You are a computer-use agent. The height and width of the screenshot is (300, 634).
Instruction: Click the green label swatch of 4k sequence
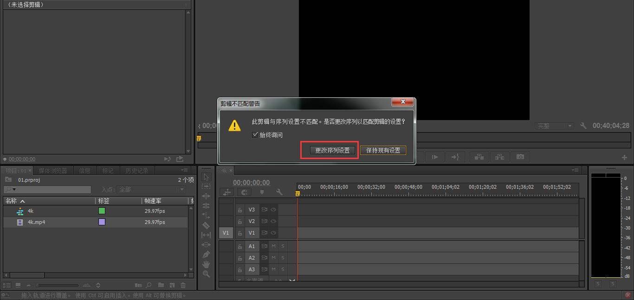(x=102, y=211)
